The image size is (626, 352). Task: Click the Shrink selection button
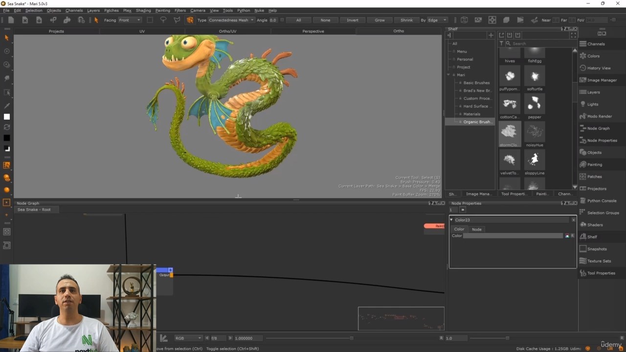pyautogui.click(x=407, y=20)
